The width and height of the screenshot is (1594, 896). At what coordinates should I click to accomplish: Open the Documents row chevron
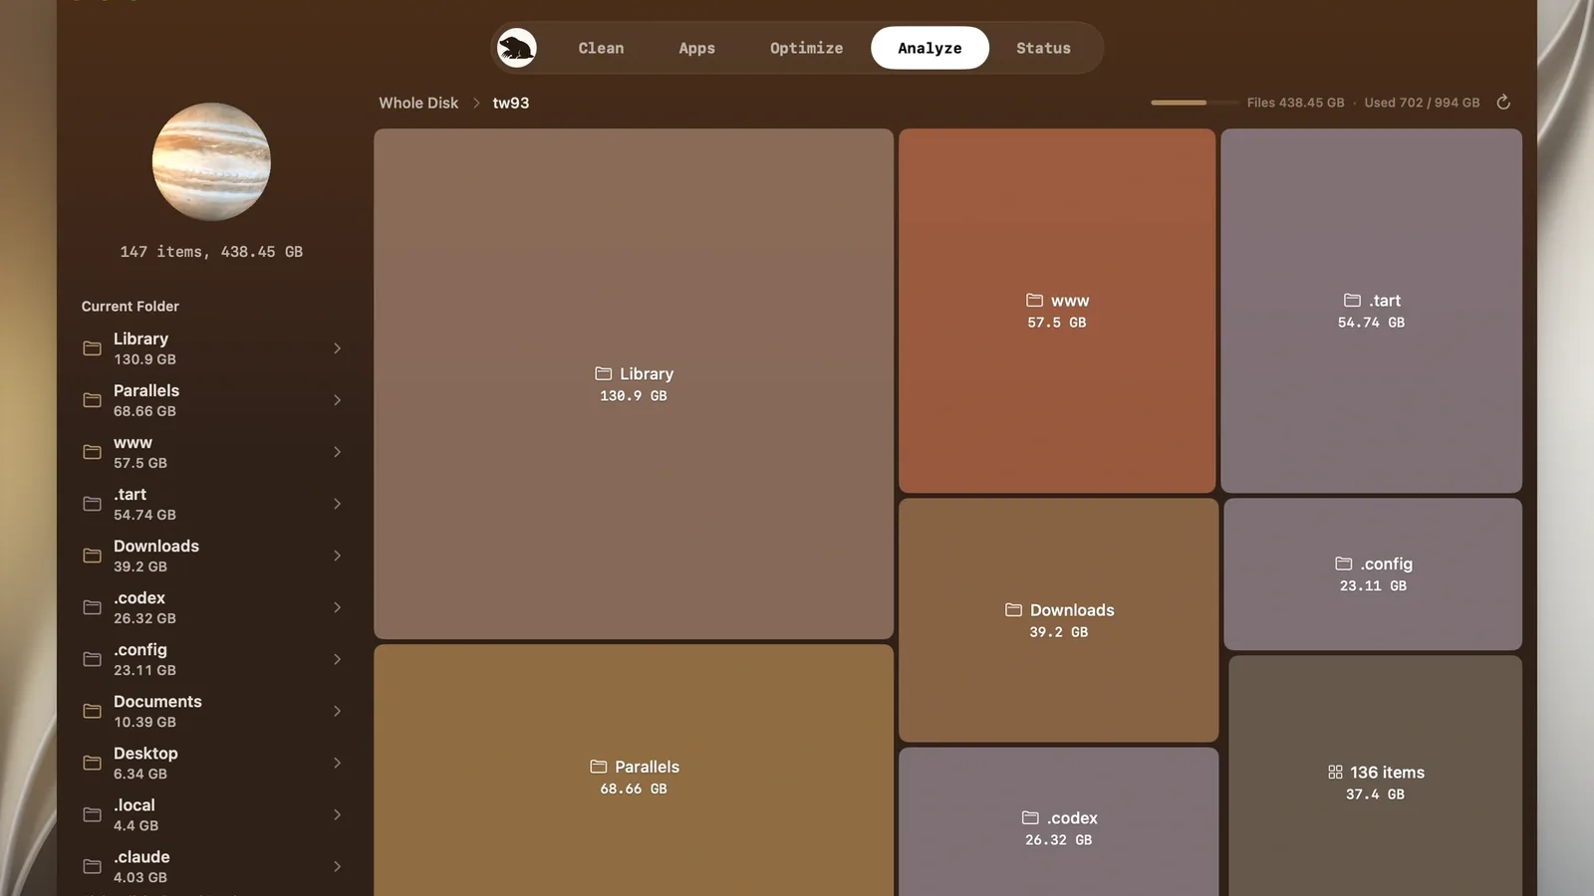tap(337, 711)
